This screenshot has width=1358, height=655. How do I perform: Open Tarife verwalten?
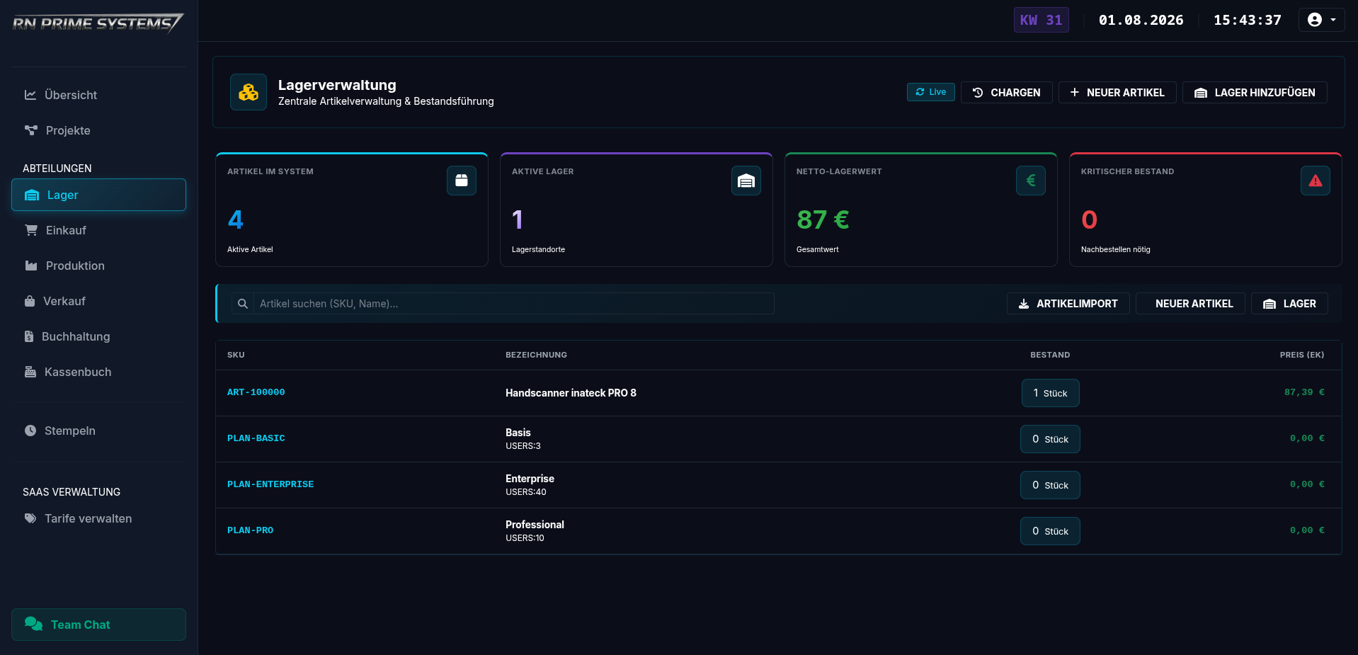(98, 518)
